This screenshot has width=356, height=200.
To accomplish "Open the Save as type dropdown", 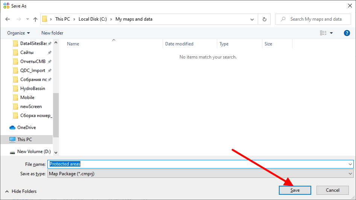I will point(201,174).
